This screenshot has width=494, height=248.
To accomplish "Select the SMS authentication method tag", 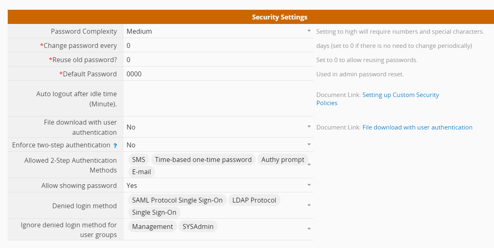I will [x=138, y=160].
